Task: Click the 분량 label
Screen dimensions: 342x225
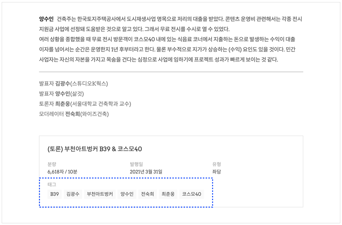Action: coord(52,164)
